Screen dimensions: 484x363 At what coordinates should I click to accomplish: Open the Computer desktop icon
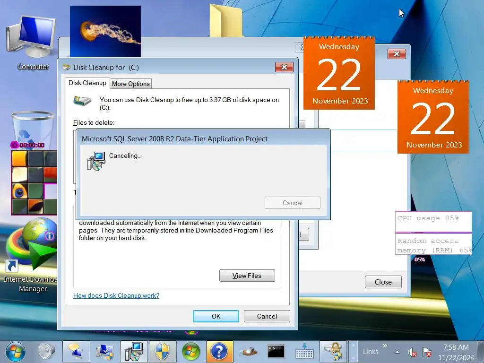pos(33,42)
